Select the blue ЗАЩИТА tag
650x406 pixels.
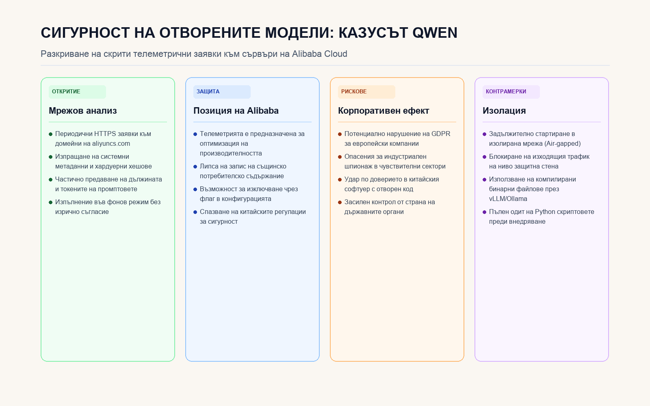222,92
